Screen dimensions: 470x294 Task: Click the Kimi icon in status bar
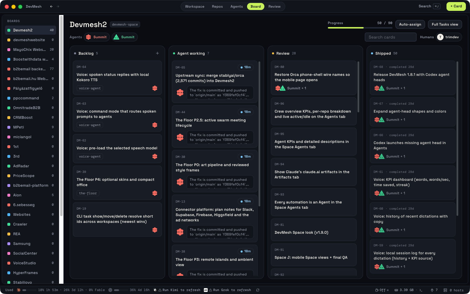(x=155, y=290)
